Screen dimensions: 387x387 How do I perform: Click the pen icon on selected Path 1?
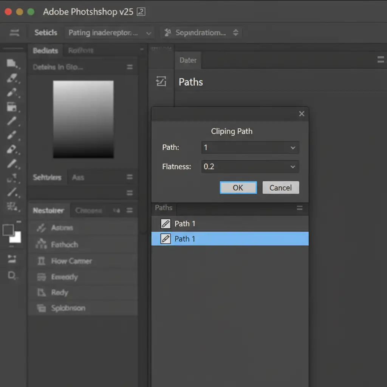point(166,239)
